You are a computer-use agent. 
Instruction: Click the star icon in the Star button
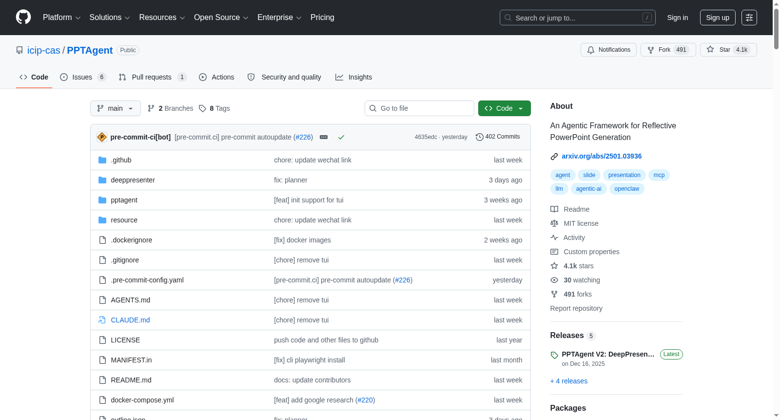coord(710,49)
